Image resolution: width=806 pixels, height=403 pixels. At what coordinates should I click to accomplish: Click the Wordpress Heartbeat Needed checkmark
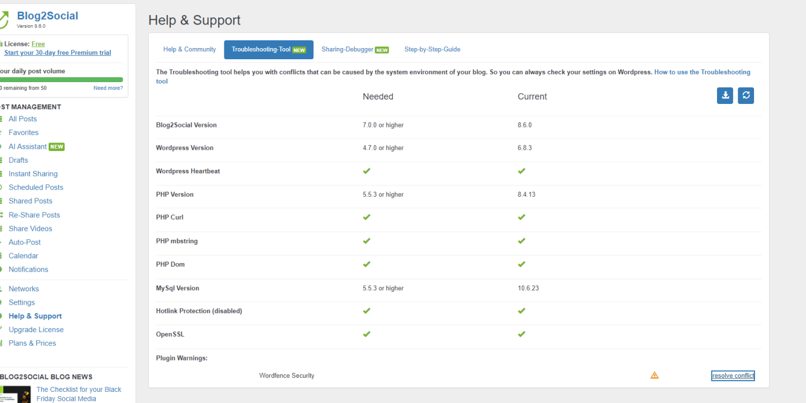(367, 171)
